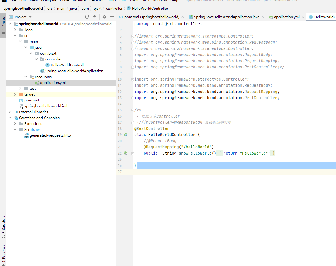Collapse the springboothelloworld root node

(x=10, y=24)
